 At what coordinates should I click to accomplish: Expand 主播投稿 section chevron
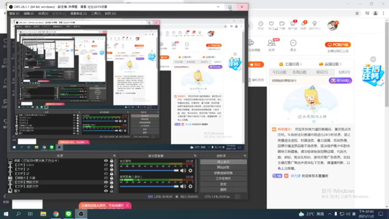point(301,64)
